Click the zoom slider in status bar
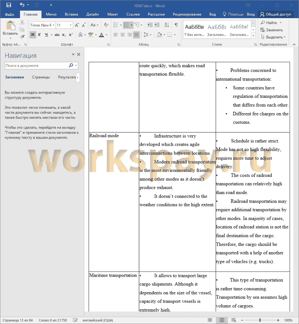 [x=260, y=320]
